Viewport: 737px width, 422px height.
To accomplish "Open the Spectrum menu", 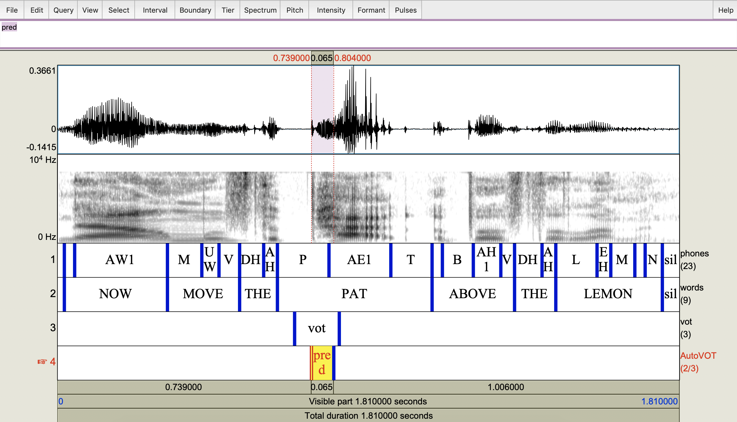I will pos(260,10).
